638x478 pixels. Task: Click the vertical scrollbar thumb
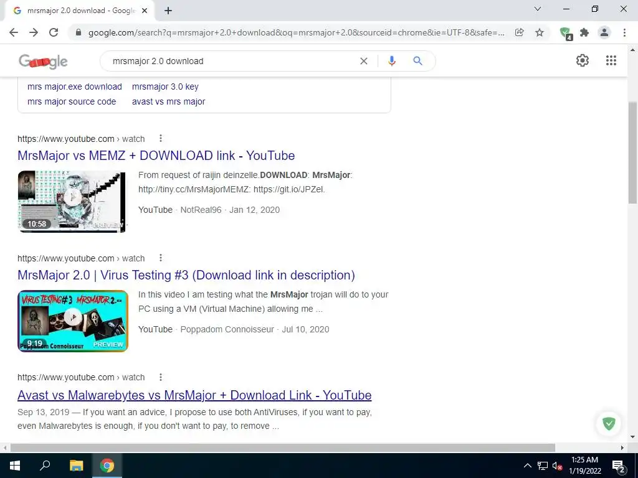click(x=632, y=152)
